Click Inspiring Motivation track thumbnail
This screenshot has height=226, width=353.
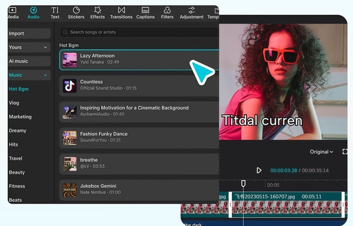tap(69, 112)
